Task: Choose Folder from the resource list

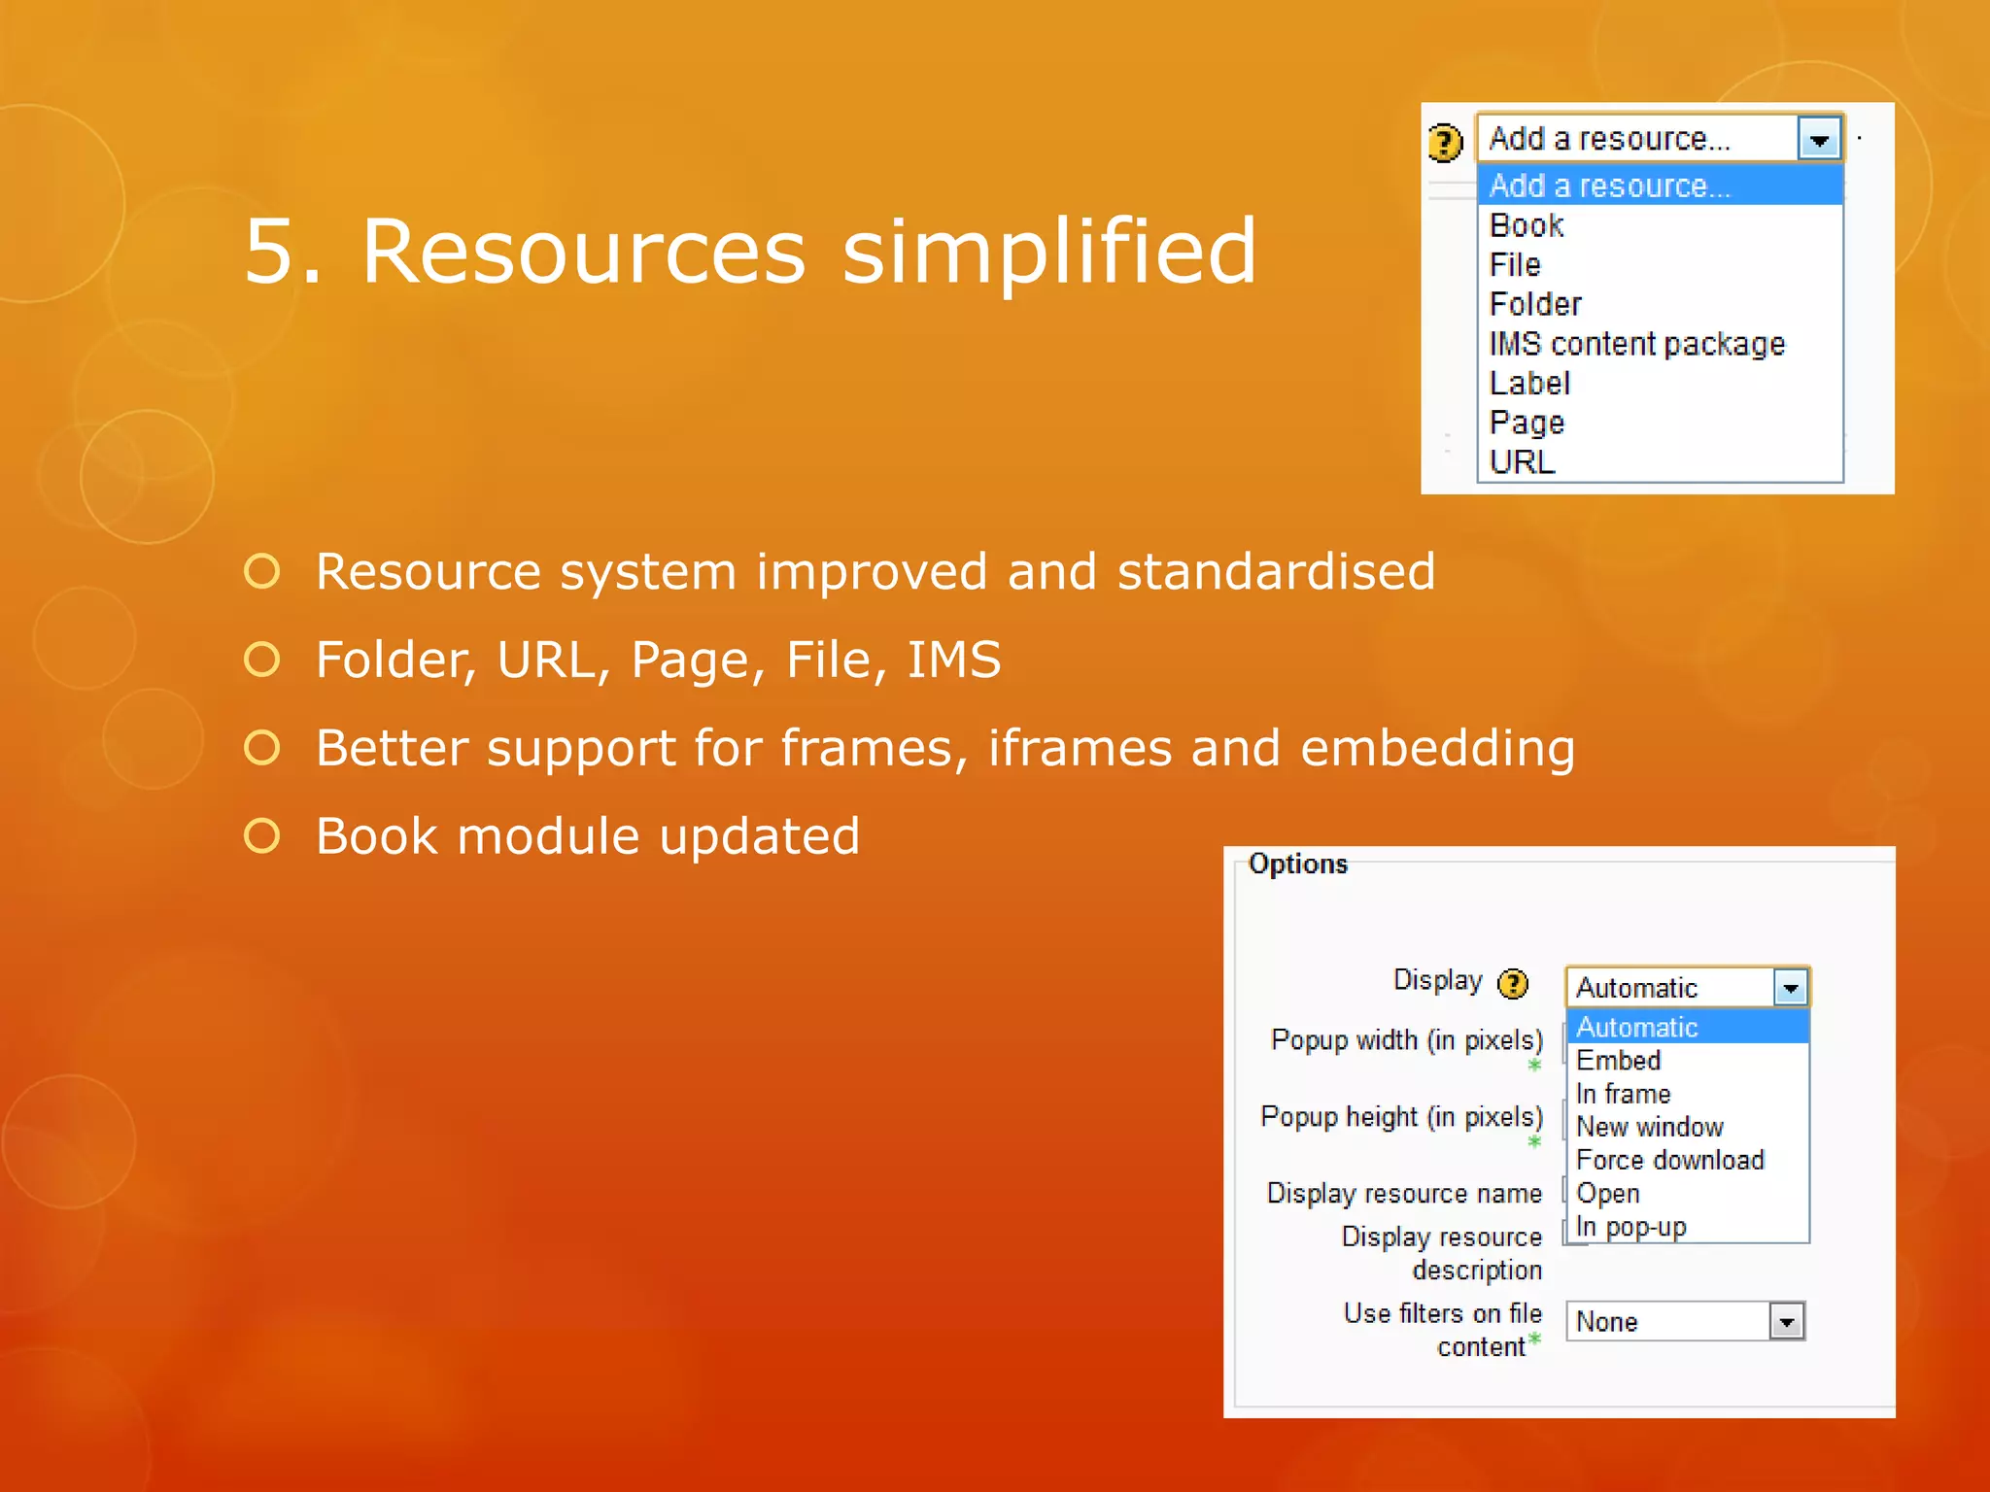Action: 1660,304
